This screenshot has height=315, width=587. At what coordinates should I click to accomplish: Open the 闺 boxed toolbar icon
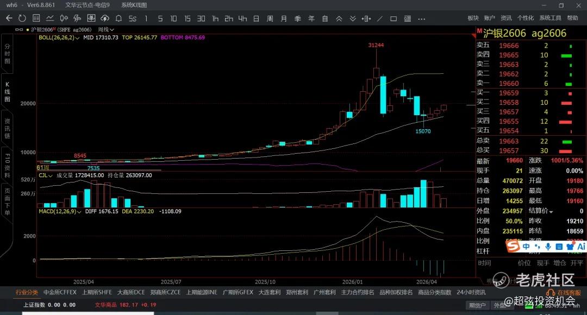[x=91, y=18]
